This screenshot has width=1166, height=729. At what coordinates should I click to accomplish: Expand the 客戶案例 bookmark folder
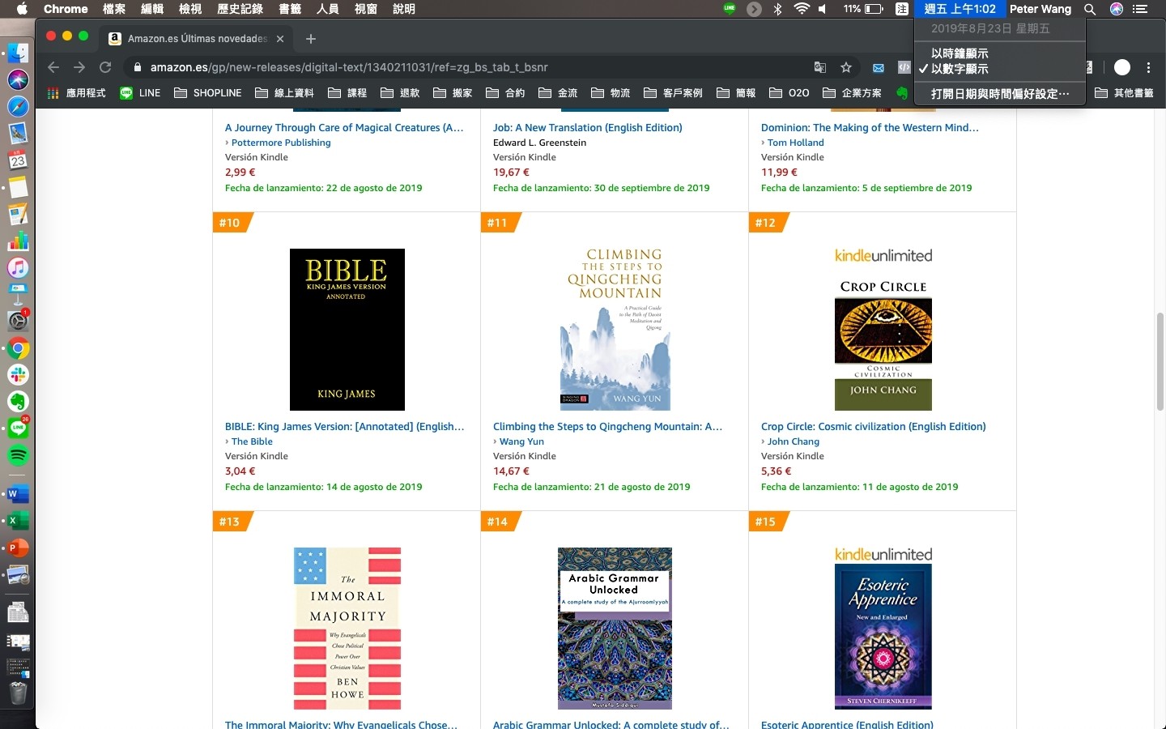(x=673, y=93)
